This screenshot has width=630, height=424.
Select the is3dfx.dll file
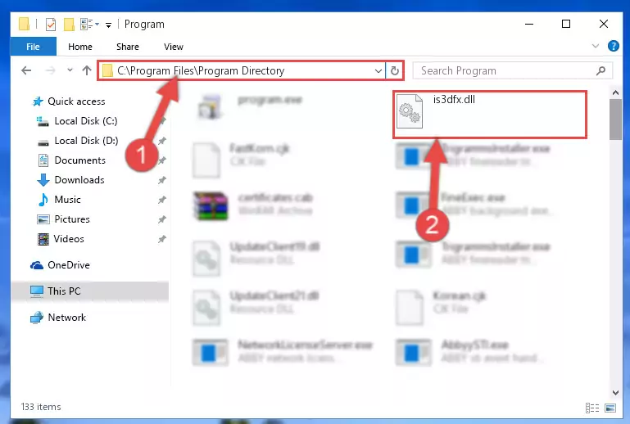(490, 115)
